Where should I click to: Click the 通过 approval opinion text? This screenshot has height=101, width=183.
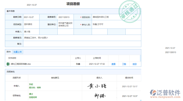click(31, 94)
